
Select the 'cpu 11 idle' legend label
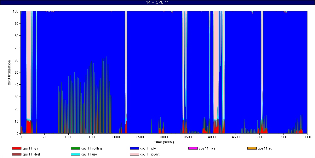pos(148,148)
